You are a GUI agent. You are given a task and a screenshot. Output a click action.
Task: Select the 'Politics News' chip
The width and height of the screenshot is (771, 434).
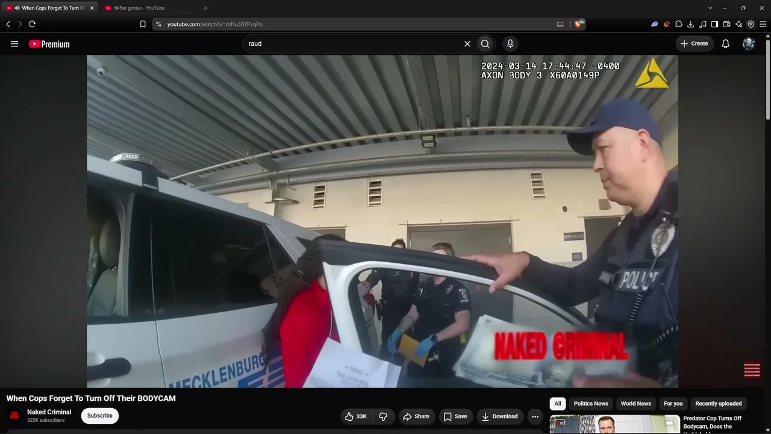point(591,403)
